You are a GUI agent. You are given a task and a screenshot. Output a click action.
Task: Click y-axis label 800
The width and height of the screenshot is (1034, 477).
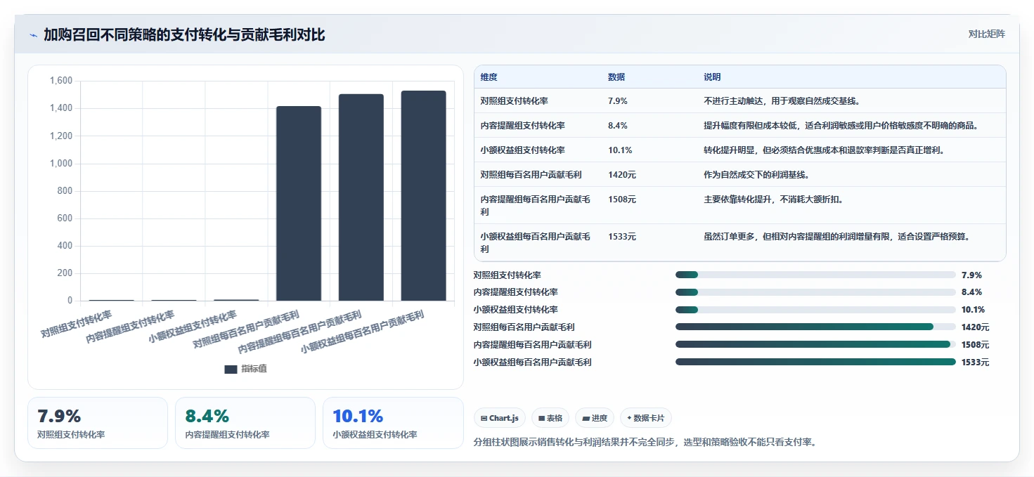pyautogui.click(x=65, y=191)
